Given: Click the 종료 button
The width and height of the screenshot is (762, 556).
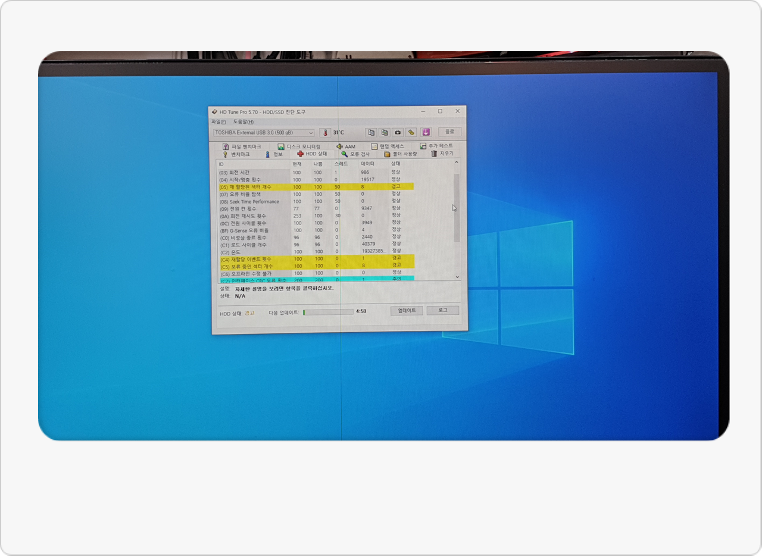Looking at the screenshot, I should click(449, 132).
